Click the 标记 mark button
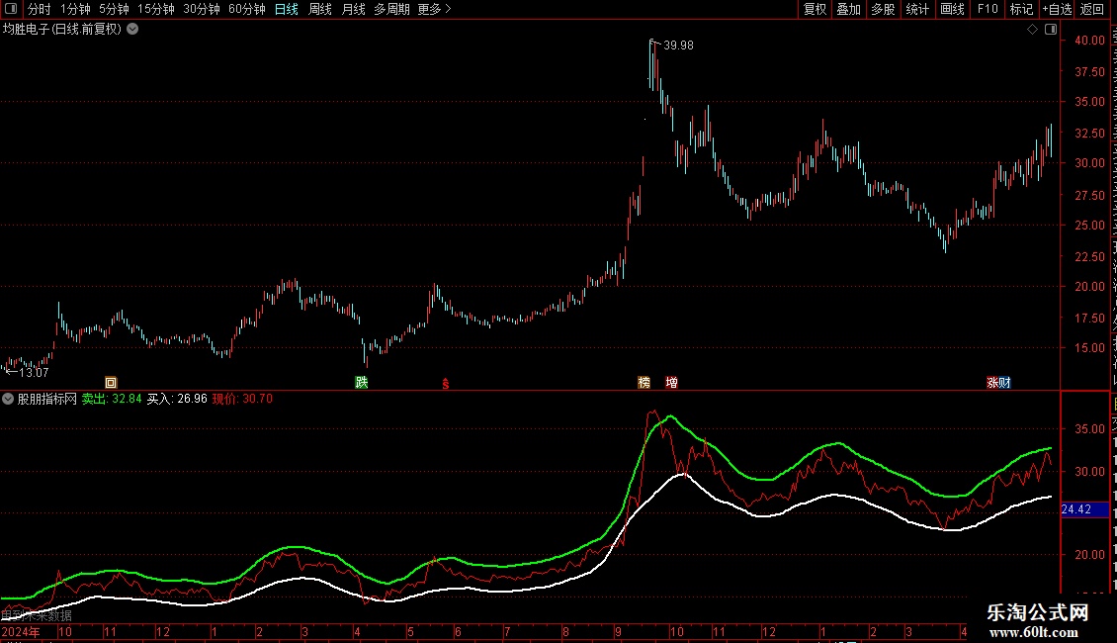 1021,9
